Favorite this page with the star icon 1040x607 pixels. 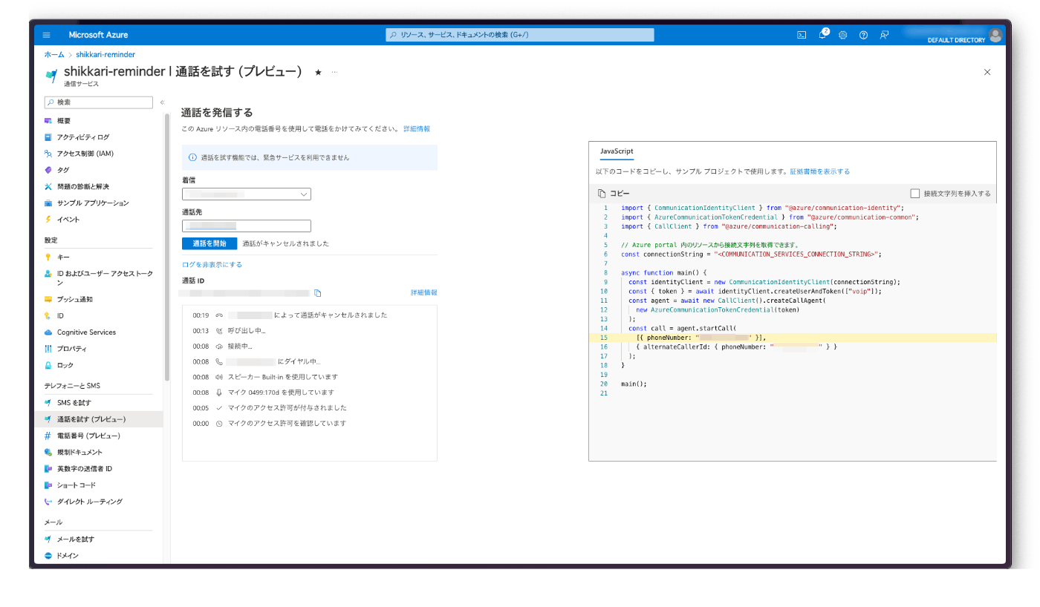318,72
